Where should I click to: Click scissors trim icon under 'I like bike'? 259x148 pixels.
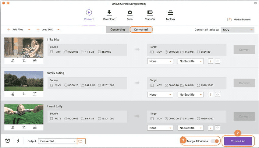tap(13, 61)
